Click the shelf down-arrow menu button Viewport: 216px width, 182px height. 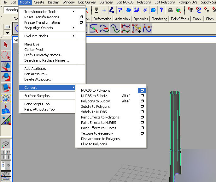tap(8, 33)
